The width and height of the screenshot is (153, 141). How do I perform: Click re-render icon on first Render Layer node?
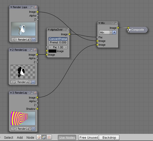(34, 40)
